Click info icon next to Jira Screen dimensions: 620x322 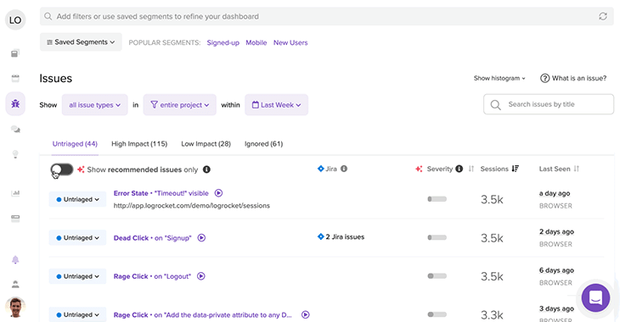point(344,169)
